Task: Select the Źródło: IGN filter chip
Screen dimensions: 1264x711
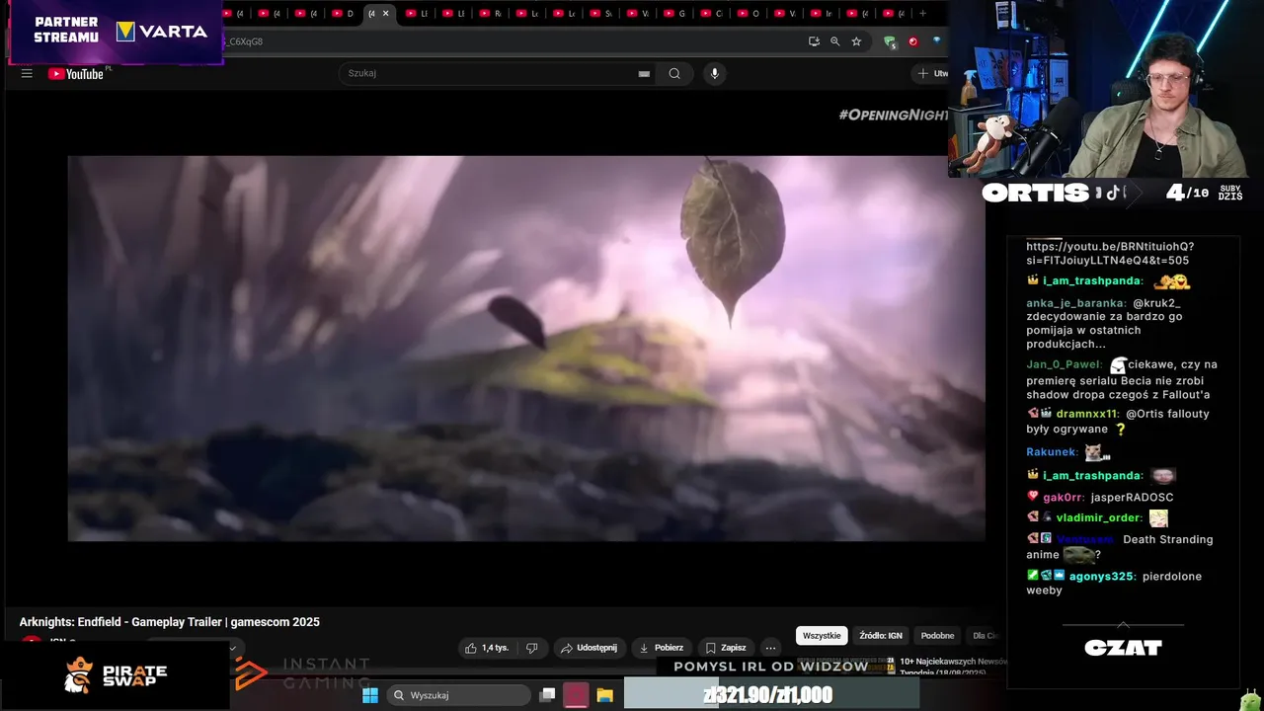Action: coord(881,636)
